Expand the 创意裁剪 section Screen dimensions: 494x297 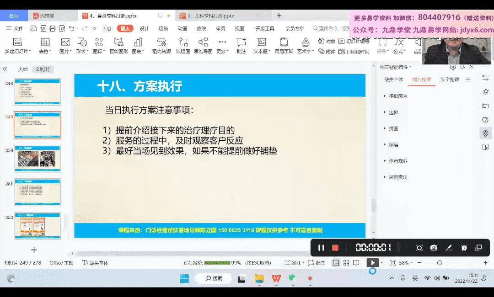(398, 161)
